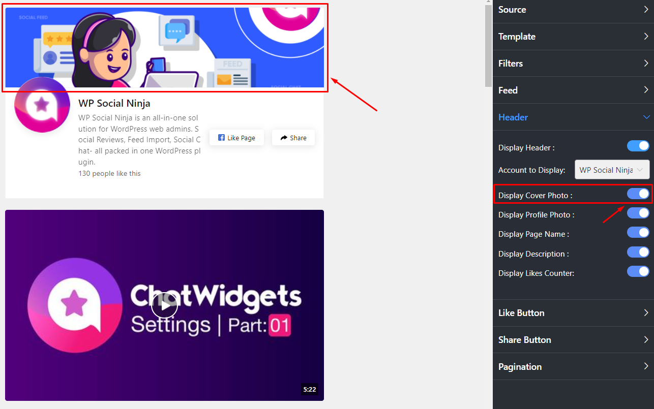The image size is (654, 409).
Task: Toggle Display Header switch
Action: pyautogui.click(x=638, y=146)
